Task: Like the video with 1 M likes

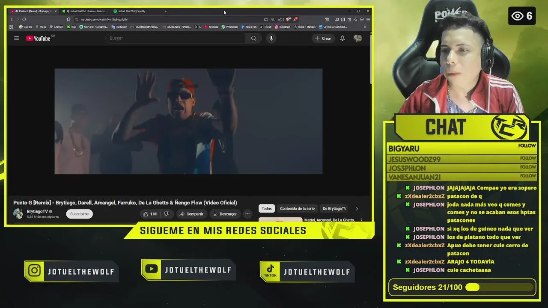Action: (150, 214)
